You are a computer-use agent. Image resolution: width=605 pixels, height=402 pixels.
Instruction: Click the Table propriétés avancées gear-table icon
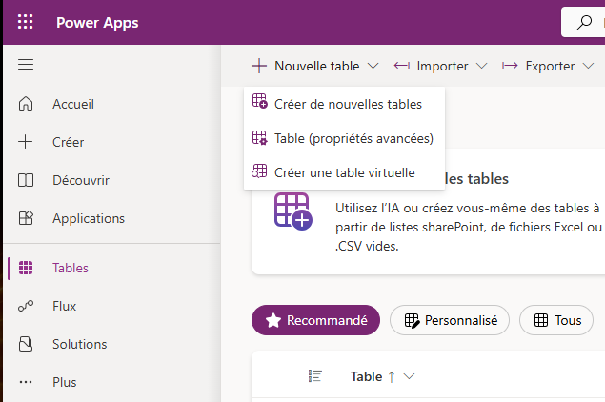coord(260,138)
